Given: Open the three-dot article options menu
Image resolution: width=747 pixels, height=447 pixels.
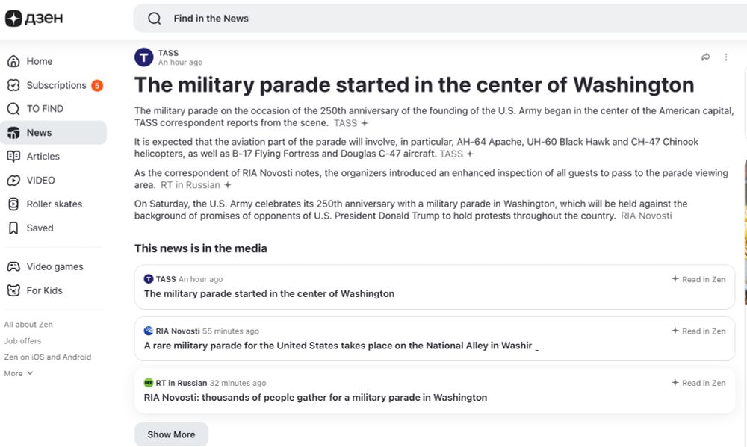Looking at the screenshot, I should 726,57.
